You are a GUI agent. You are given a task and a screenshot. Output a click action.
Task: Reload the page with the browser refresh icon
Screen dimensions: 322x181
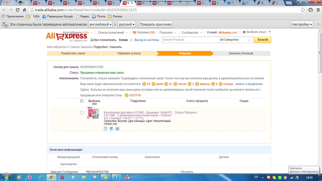pyautogui.click(x=18, y=10)
